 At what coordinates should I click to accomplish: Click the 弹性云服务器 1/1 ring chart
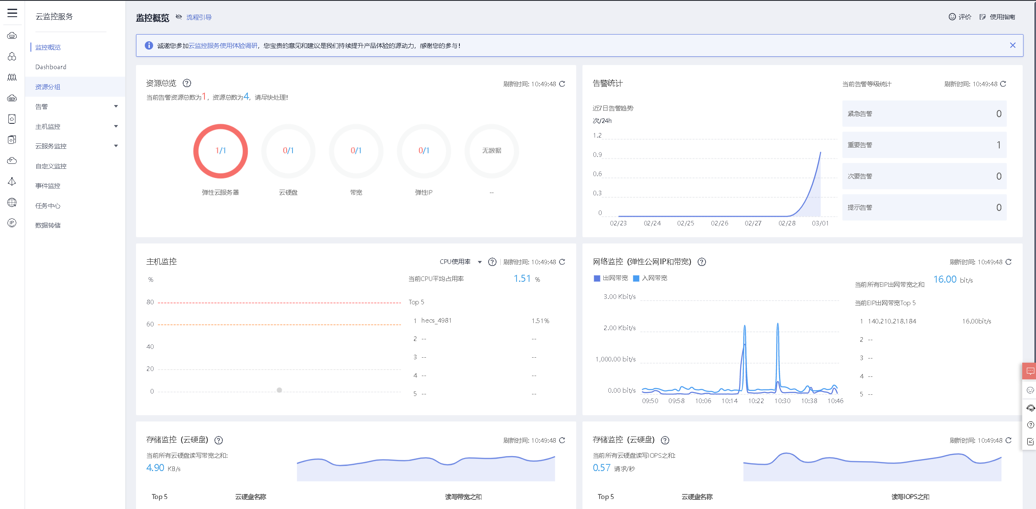[220, 151]
